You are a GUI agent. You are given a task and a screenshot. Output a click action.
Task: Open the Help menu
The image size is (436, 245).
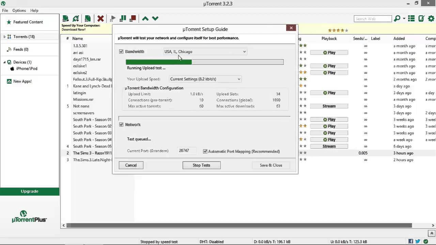(x=34, y=11)
